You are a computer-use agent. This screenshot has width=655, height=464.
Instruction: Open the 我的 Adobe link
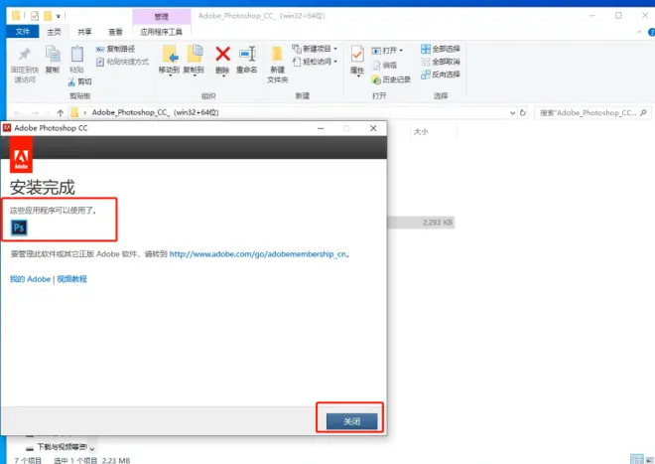30,279
